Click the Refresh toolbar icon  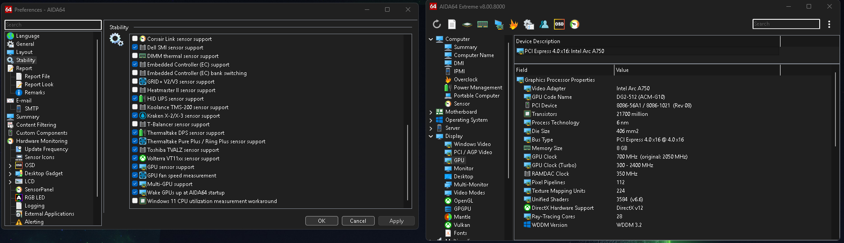(x=436, y=24)
